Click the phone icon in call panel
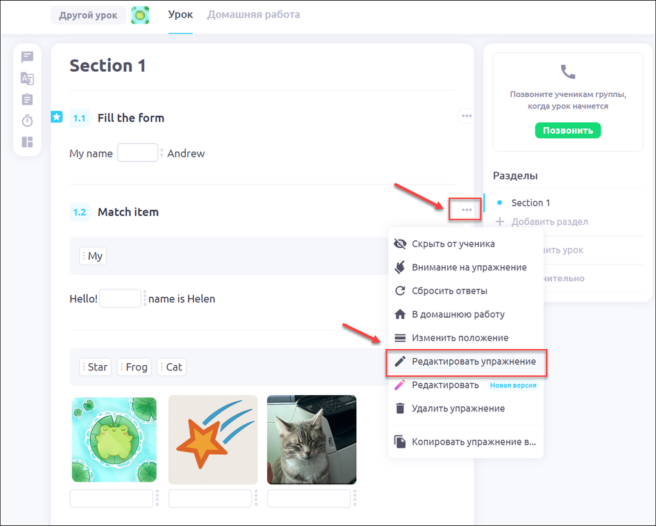 point(568,71)
